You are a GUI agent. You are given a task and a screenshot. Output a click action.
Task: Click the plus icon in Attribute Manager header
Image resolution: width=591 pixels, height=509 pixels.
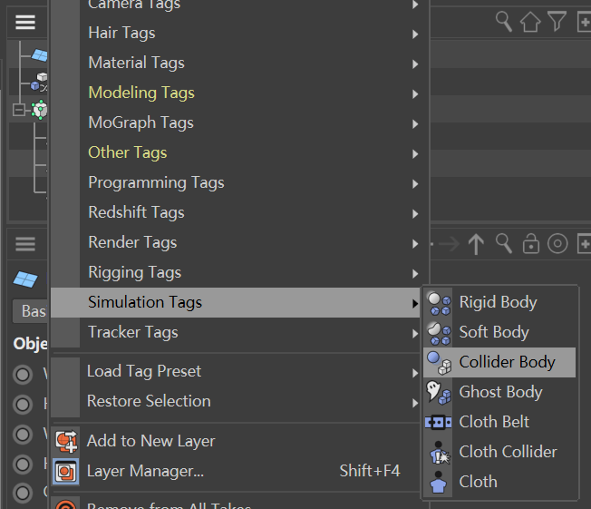tap(585, 244)
